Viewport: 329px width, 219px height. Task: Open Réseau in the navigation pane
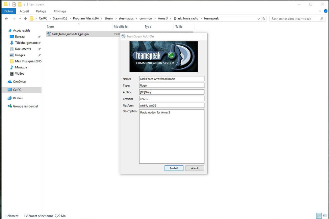(18, 98)
